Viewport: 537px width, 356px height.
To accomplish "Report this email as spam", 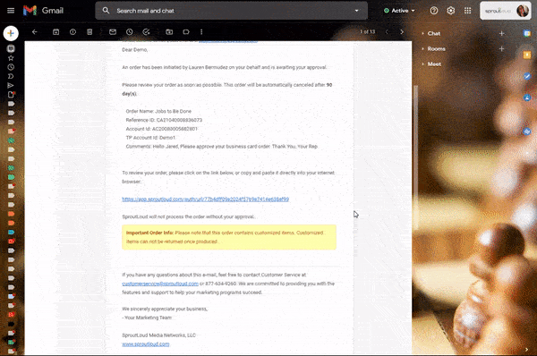I will [72, 32].
